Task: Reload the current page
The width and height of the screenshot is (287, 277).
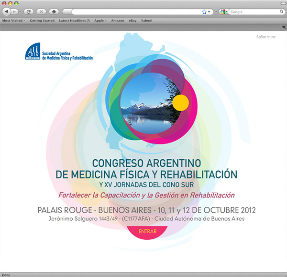Action: pyautogui.click(x=29, y=11)
